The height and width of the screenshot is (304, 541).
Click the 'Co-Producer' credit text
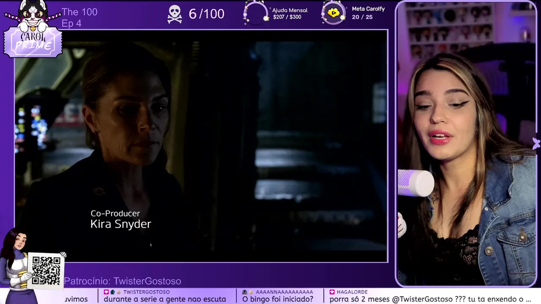click(x=115, y=214)
